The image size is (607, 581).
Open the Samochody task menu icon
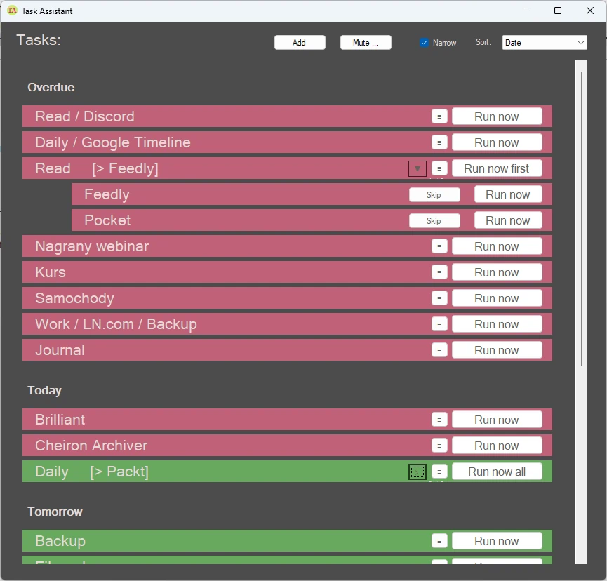(439, 298)
